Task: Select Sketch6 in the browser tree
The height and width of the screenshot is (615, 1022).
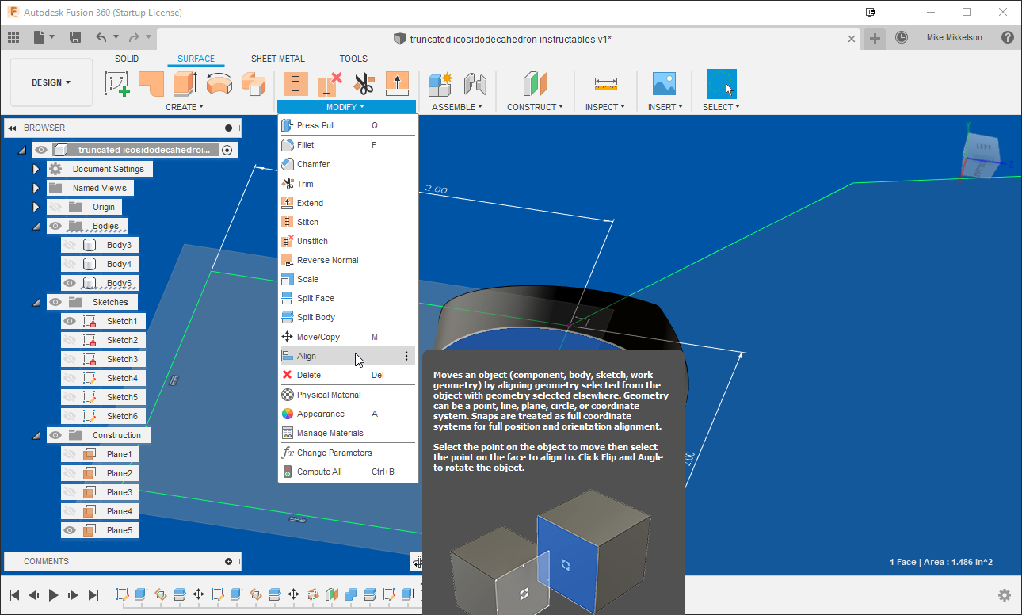Action: pos(122,416)
